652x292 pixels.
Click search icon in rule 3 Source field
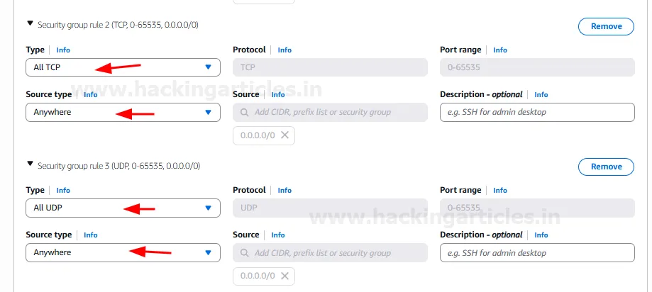pos(245,252)
